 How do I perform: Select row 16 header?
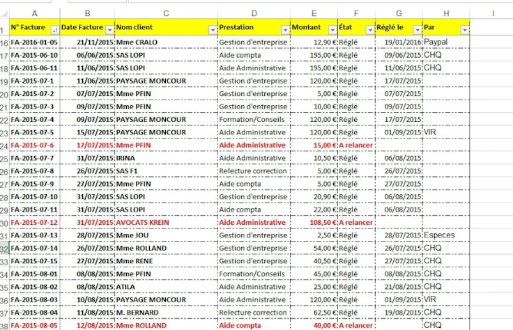[x=4, y=42]
